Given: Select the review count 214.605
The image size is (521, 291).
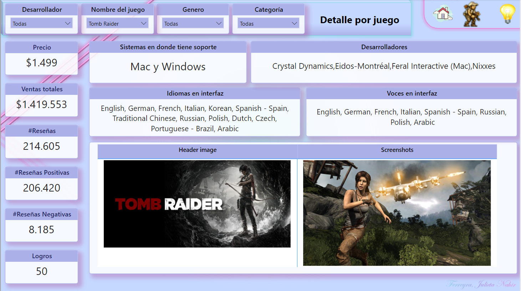Looking at the screenshot, I should coord(42,146).
